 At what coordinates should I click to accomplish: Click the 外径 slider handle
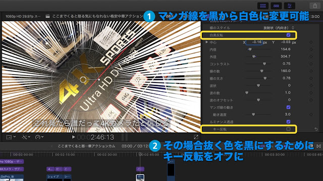254,57
